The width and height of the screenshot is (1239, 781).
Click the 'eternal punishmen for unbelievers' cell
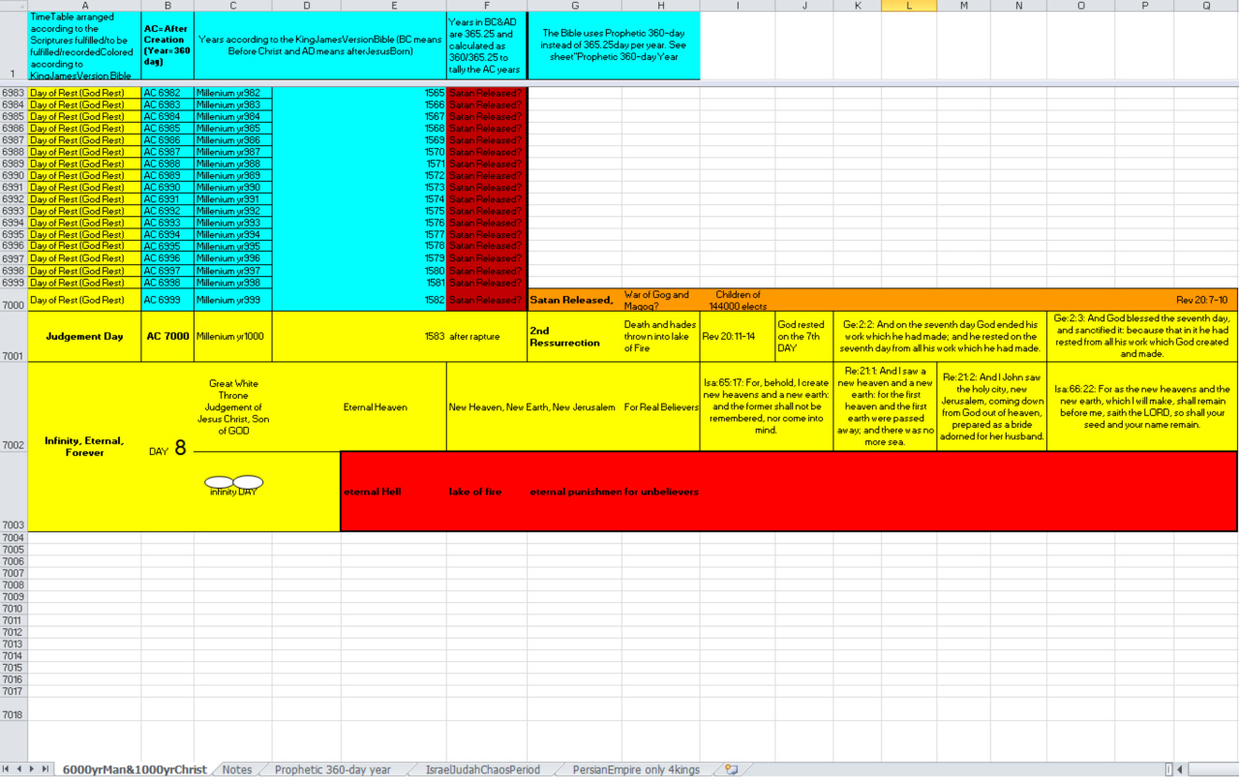[614, 492]
